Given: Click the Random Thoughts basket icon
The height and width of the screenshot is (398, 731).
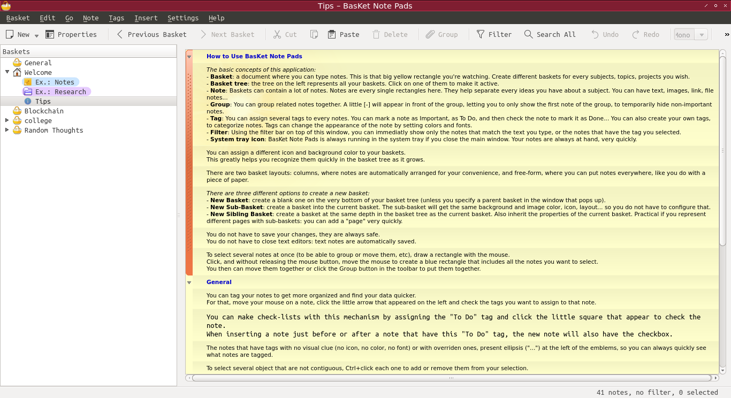Looking at the screenshot, I should [x=17, y=130].
